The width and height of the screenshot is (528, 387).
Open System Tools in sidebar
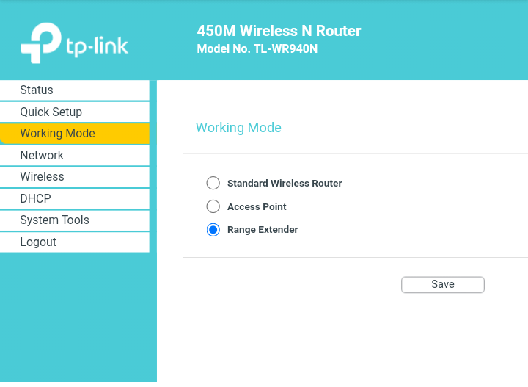(x=74, y=220)
